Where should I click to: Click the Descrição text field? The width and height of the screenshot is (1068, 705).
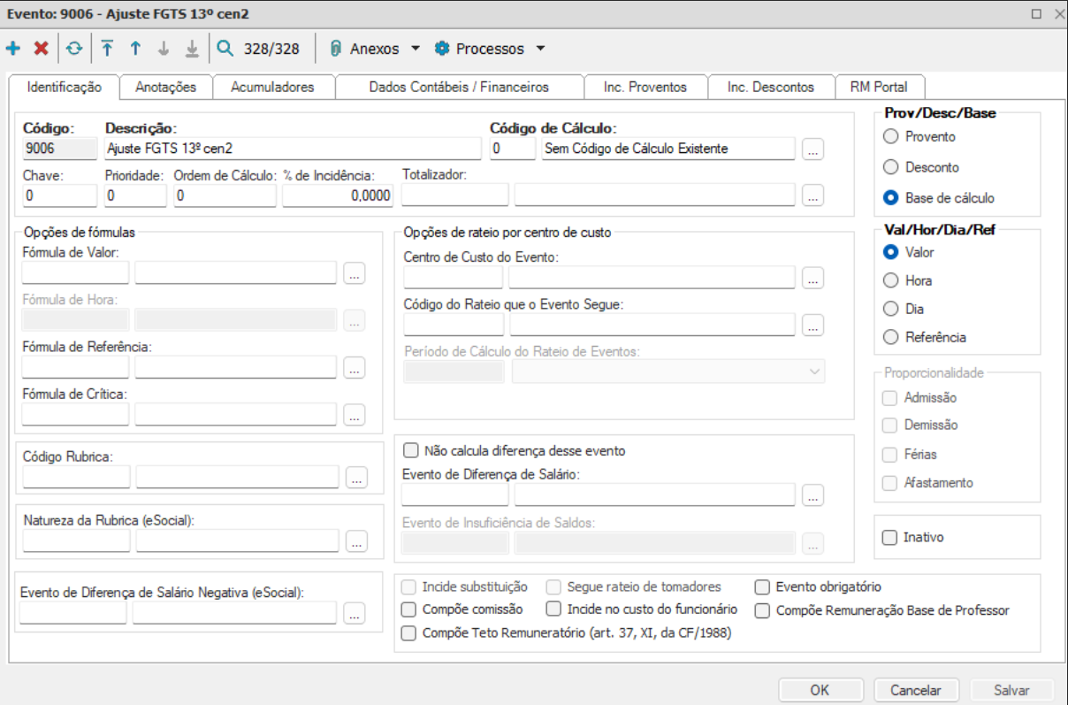(292, 149)
